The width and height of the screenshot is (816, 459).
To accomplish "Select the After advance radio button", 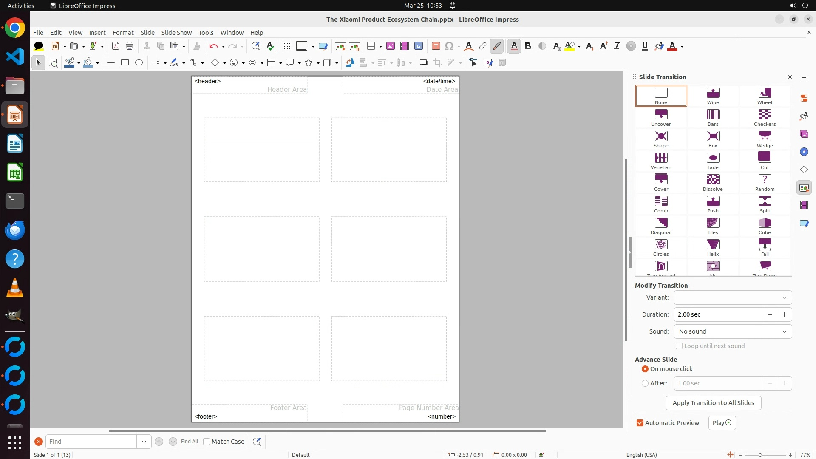I will (x=645, y=383).
